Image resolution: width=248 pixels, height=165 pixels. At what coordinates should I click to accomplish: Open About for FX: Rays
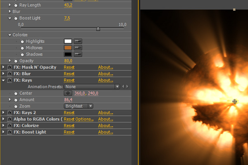(x=105, y=80)
